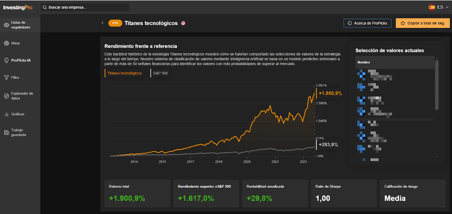Image resolution: width=452 pixels, height=214 pixels.
Task: Click the Titanes tecnológicos page title
Action: [x=151, y=23]
